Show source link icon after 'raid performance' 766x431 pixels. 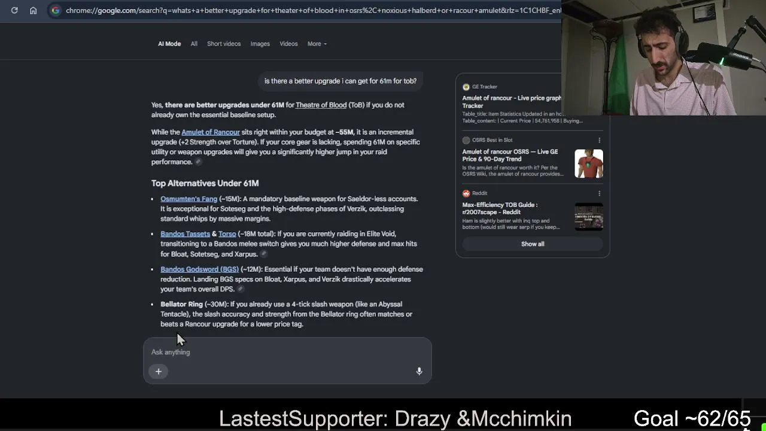198,162
